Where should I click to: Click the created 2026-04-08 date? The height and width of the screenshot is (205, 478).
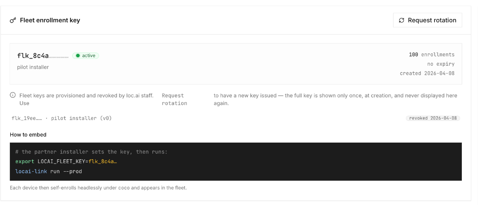coord(427,73)
